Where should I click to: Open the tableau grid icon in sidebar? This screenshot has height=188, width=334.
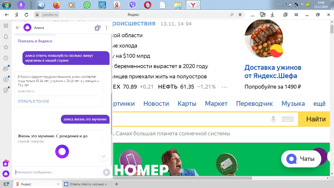click(6, 26)
